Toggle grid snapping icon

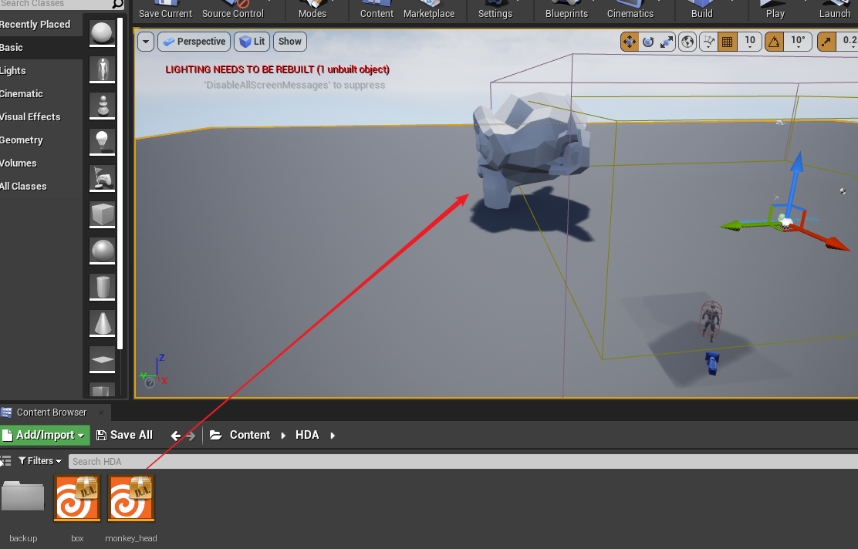728,42
